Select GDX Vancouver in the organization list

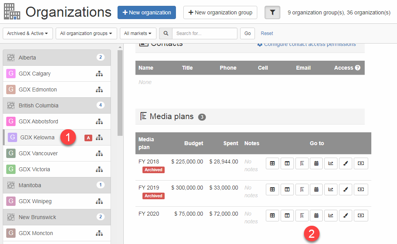[38, 153]
